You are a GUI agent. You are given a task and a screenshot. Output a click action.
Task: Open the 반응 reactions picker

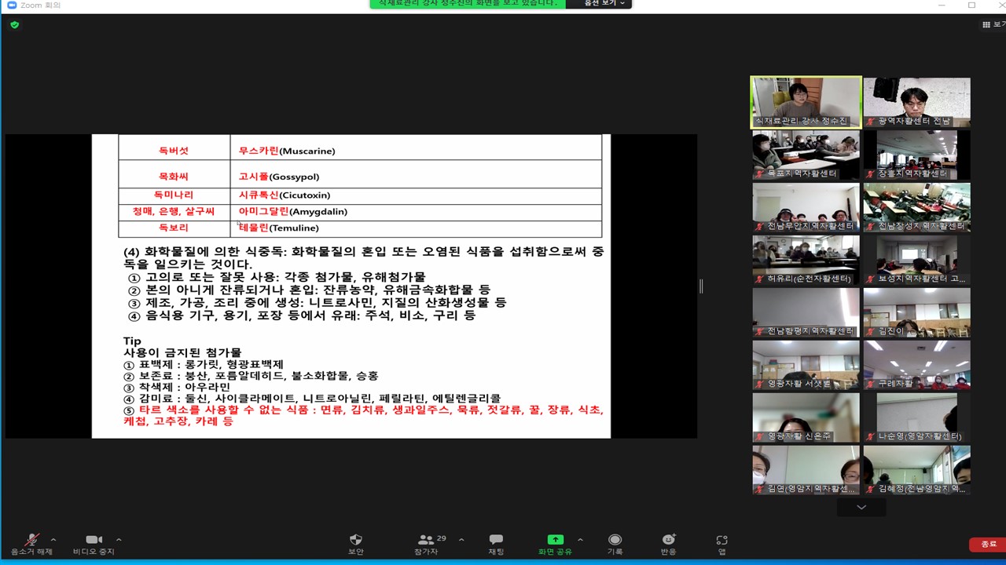coord(668,543)
